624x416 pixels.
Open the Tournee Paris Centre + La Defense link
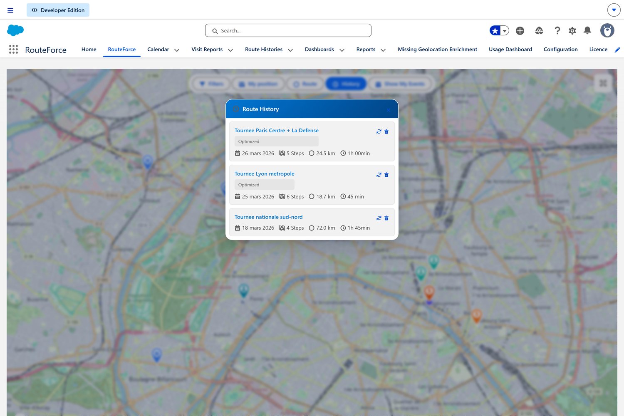click(276, 130)
